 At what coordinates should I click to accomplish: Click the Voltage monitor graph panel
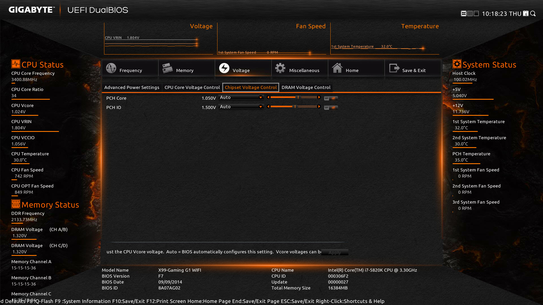click(158, 38)
